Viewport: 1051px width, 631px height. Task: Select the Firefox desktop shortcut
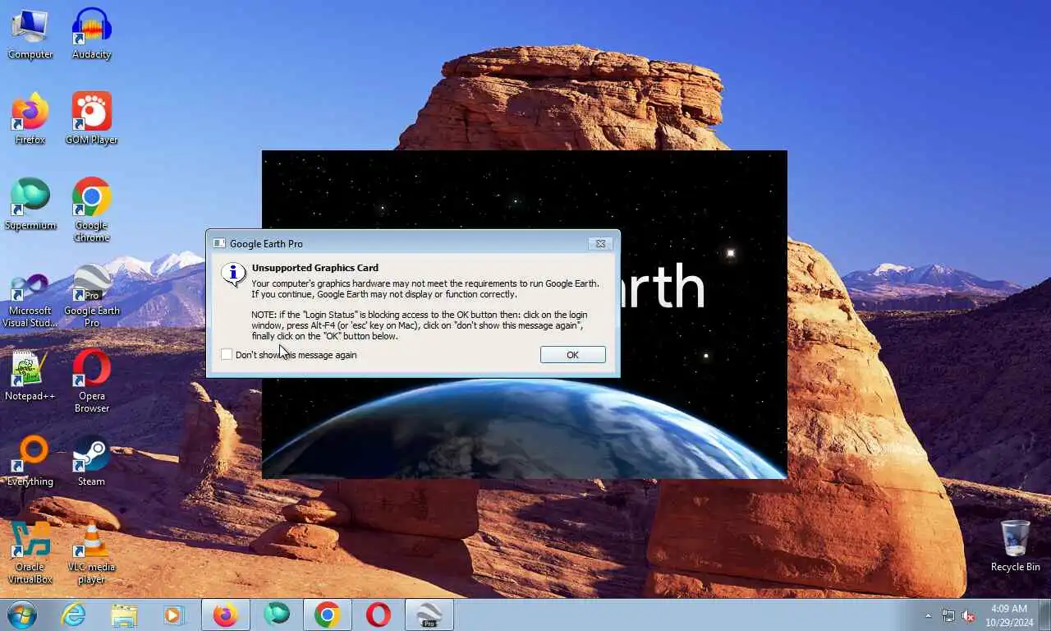[30, 120]
